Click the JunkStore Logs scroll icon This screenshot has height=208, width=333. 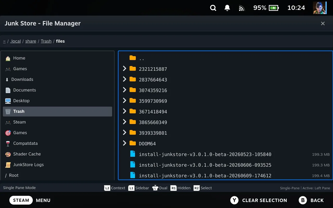pos(8,165)
